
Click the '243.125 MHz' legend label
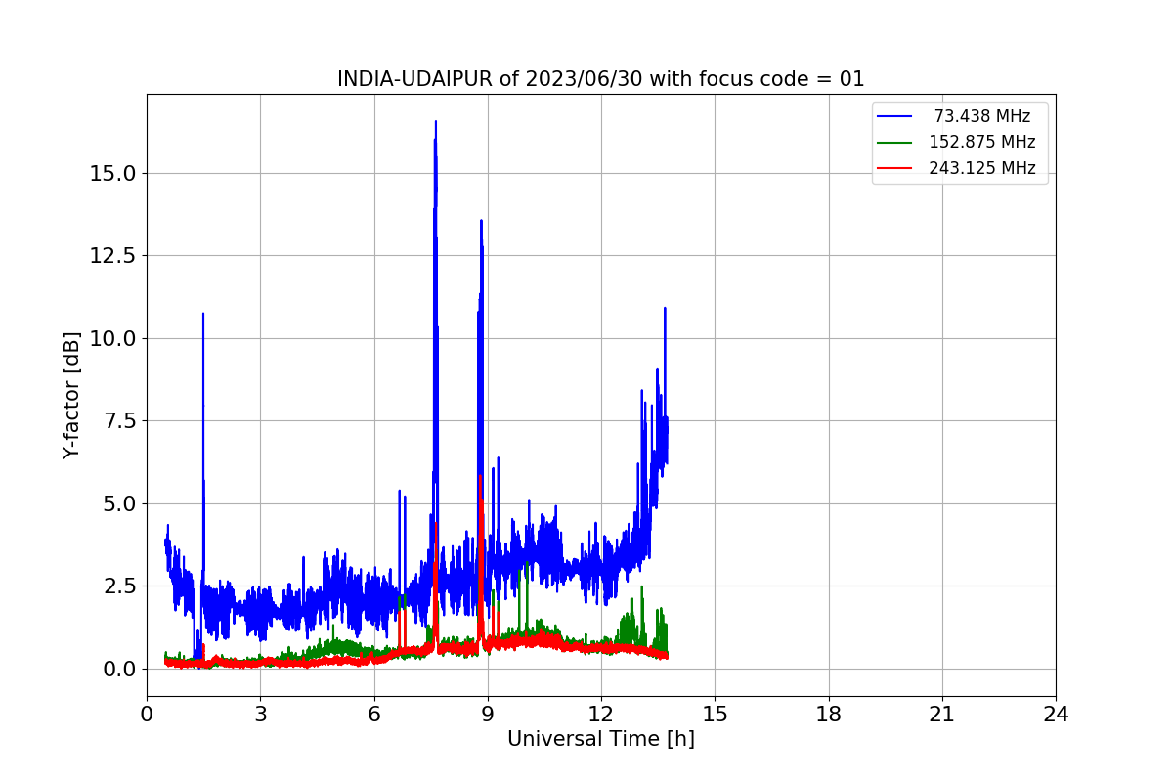tap(982, 168)
